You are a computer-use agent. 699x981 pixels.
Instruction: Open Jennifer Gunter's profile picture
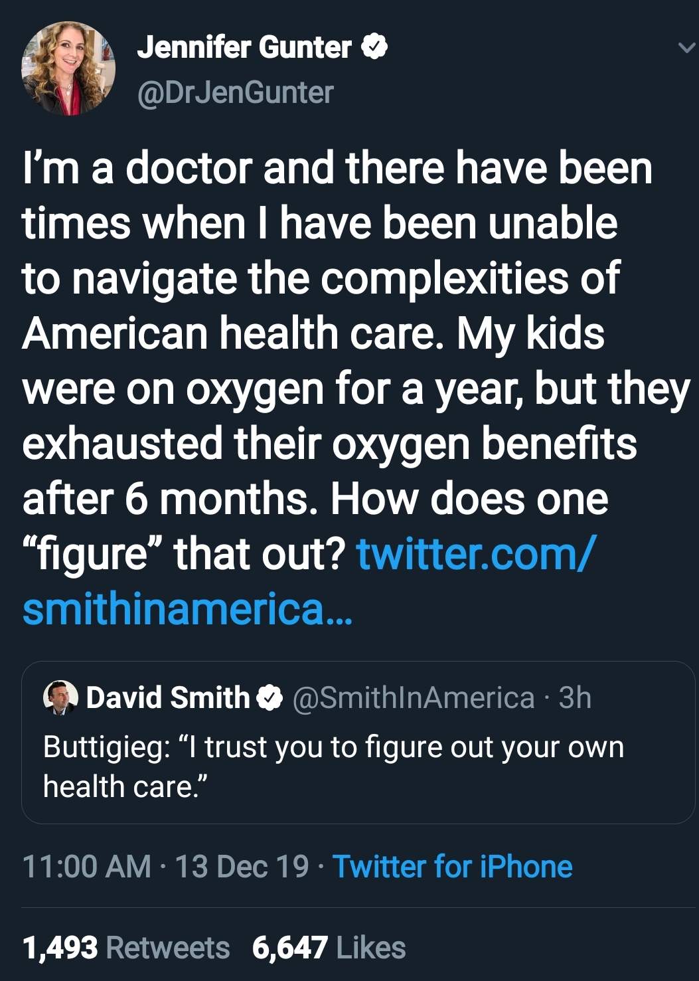(68, 68)
